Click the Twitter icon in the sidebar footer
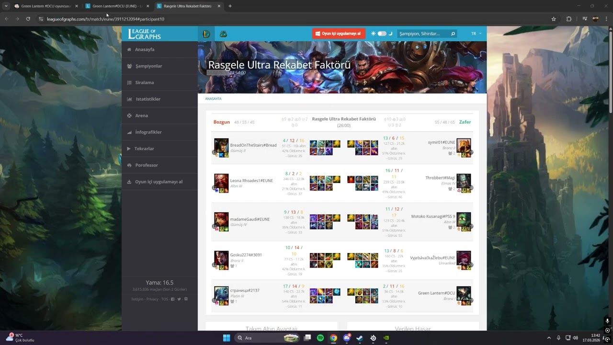Viewport: 613px width, 345px height. (179, 299)
